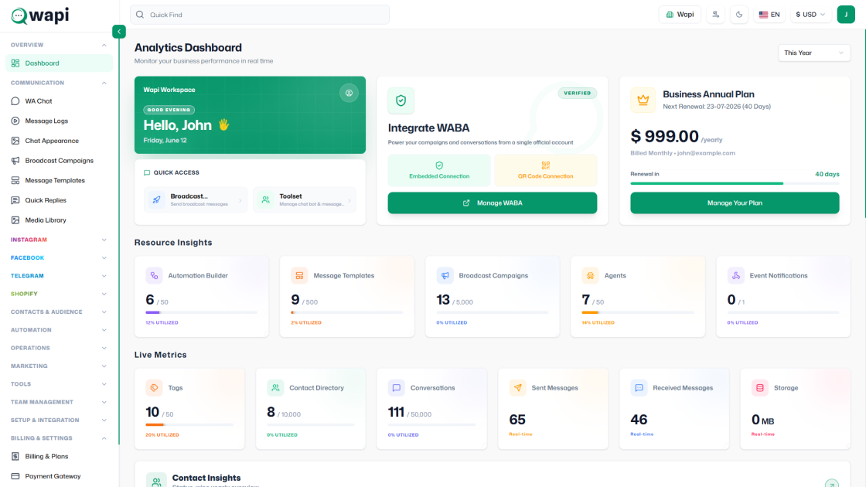Expand the Shopify sidebar section
This screenshot has width=866, height=487.
[58, 294]
